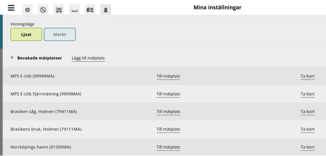The image size is (326, 156).
Task: Click the gear settings tab icon
Action: [x=27, y=10]
